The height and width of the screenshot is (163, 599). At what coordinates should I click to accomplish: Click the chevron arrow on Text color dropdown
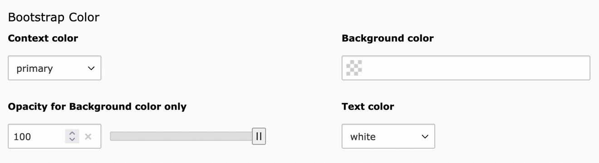point(425,136)
